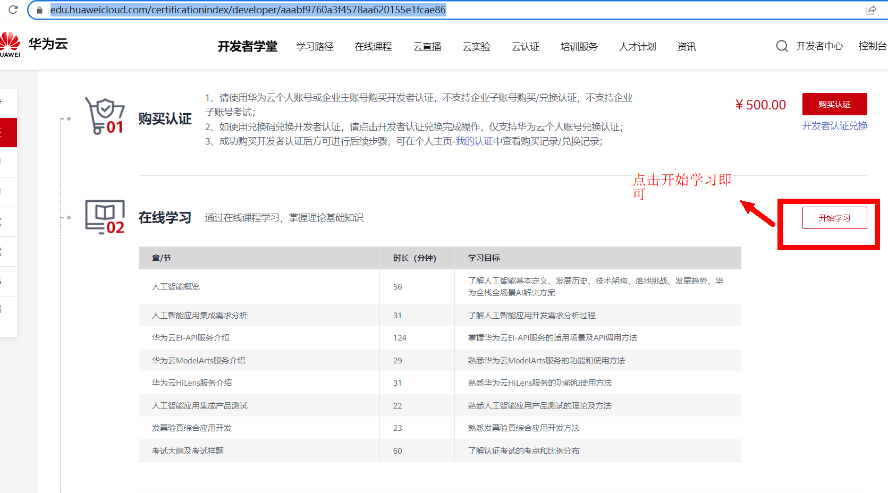Open the 开发者认证兑换 link
The height and width of the screenshot is (493, 888).
point(835,126)
